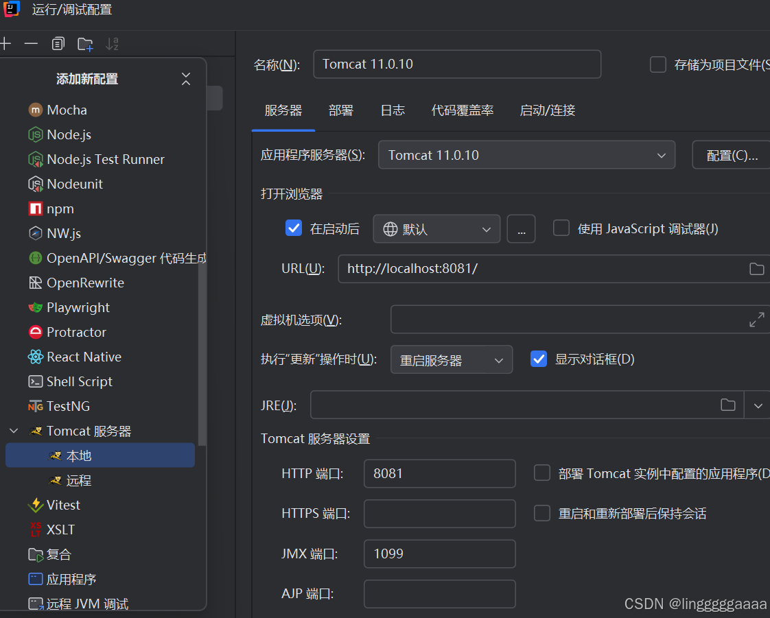
Task: Click the HTTP 端口 field
Action: click(439, 474)
